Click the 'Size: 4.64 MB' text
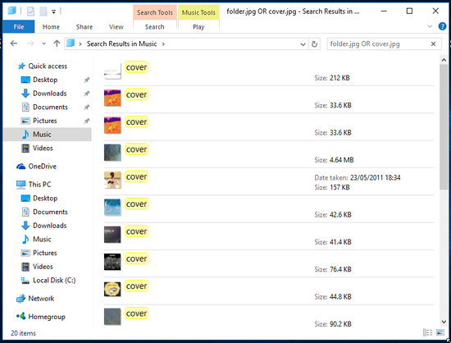The height and width of the screenshot is (343, 451). tap(334, 160)
